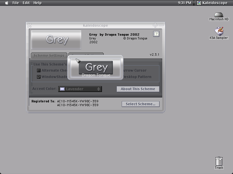Untick the WindowShade checkbox
The width and height of the screenshot is (233, 174).
tap(39, 77)
